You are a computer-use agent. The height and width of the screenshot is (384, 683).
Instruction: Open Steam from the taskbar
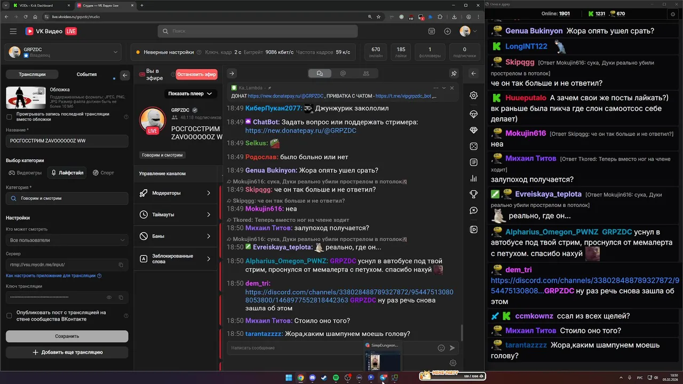tap(324, 378)
